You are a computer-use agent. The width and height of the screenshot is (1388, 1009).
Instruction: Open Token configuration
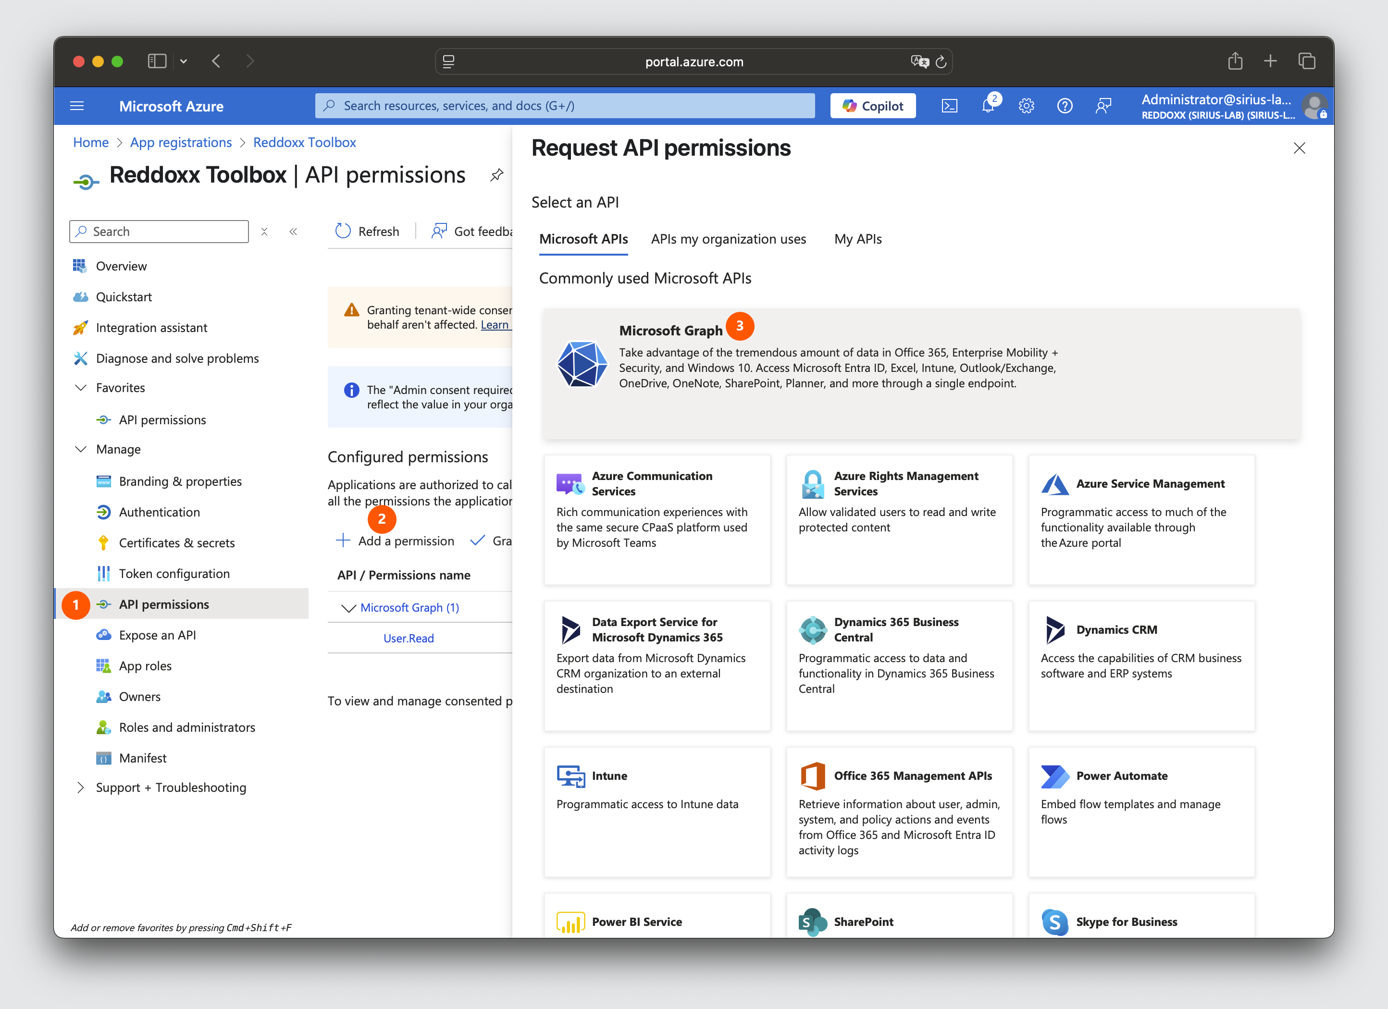point(174,574)
